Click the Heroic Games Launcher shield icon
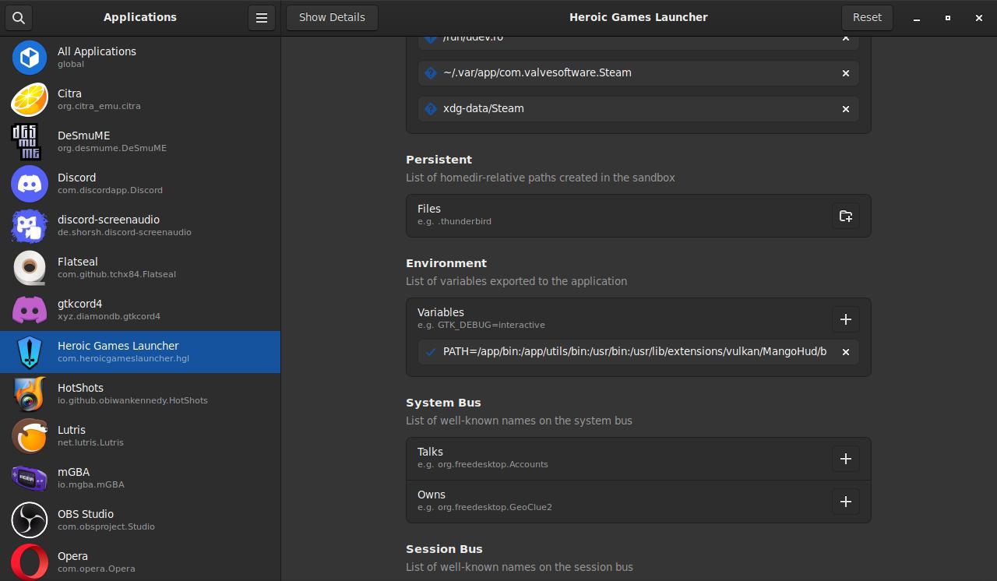Image resolution: width=997 pixels, height=581 pixels. coord(30,352)
